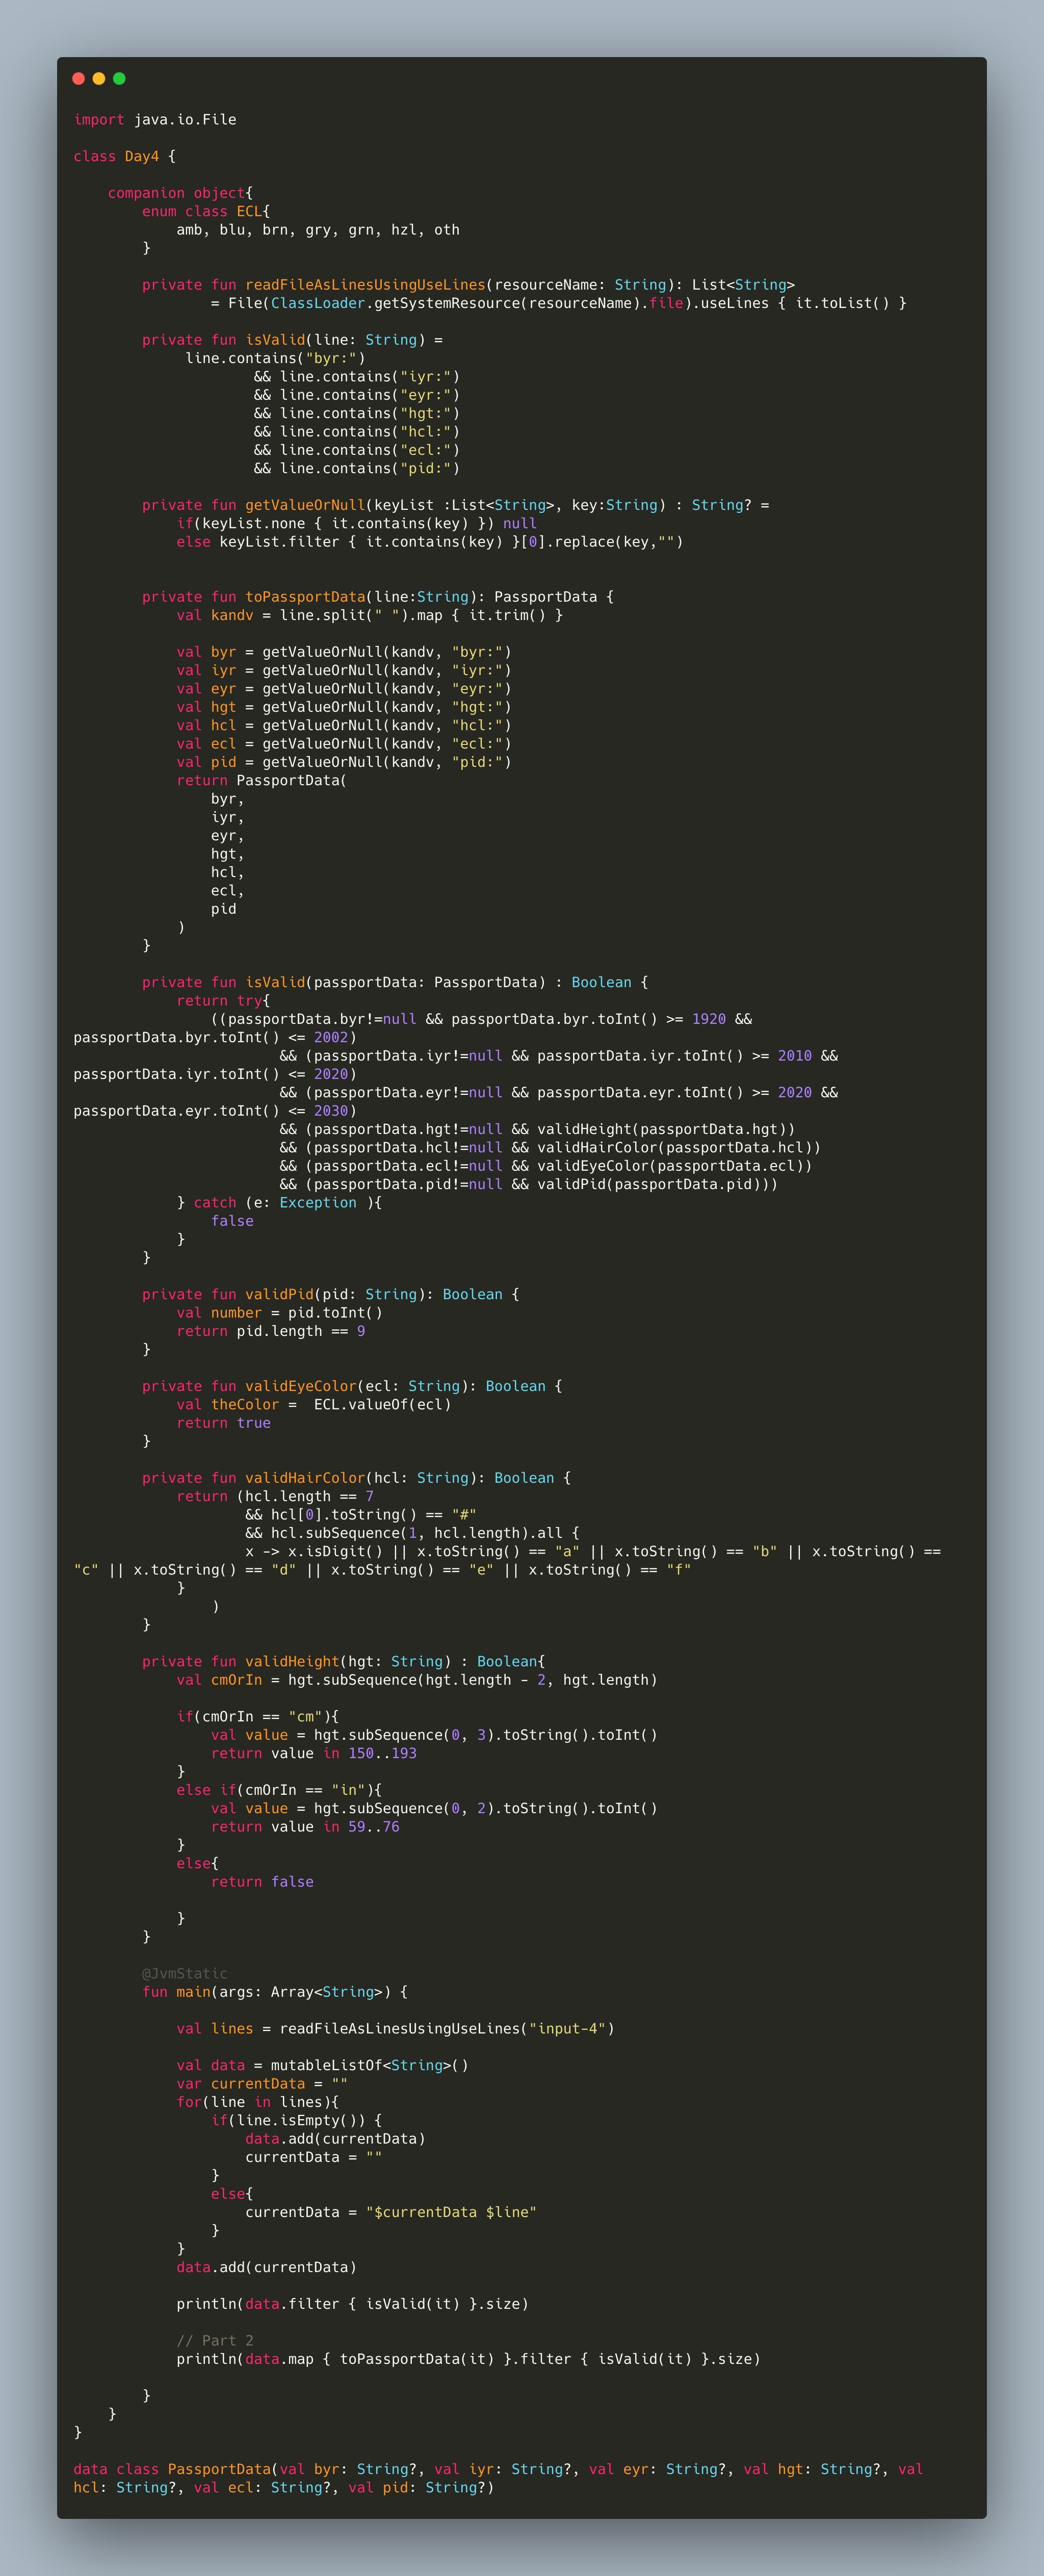Image resolution: width=1044 pixels, height=2576 pixels.
Task: Click 'println(data.filter { isValid(it) }.size)'
Action: 353,2304
